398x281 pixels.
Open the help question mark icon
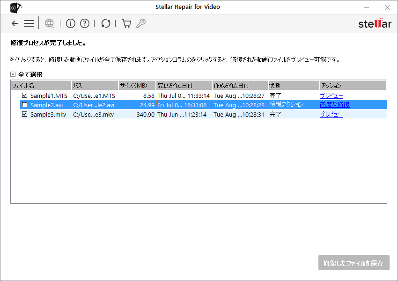[x=85, y=23]
